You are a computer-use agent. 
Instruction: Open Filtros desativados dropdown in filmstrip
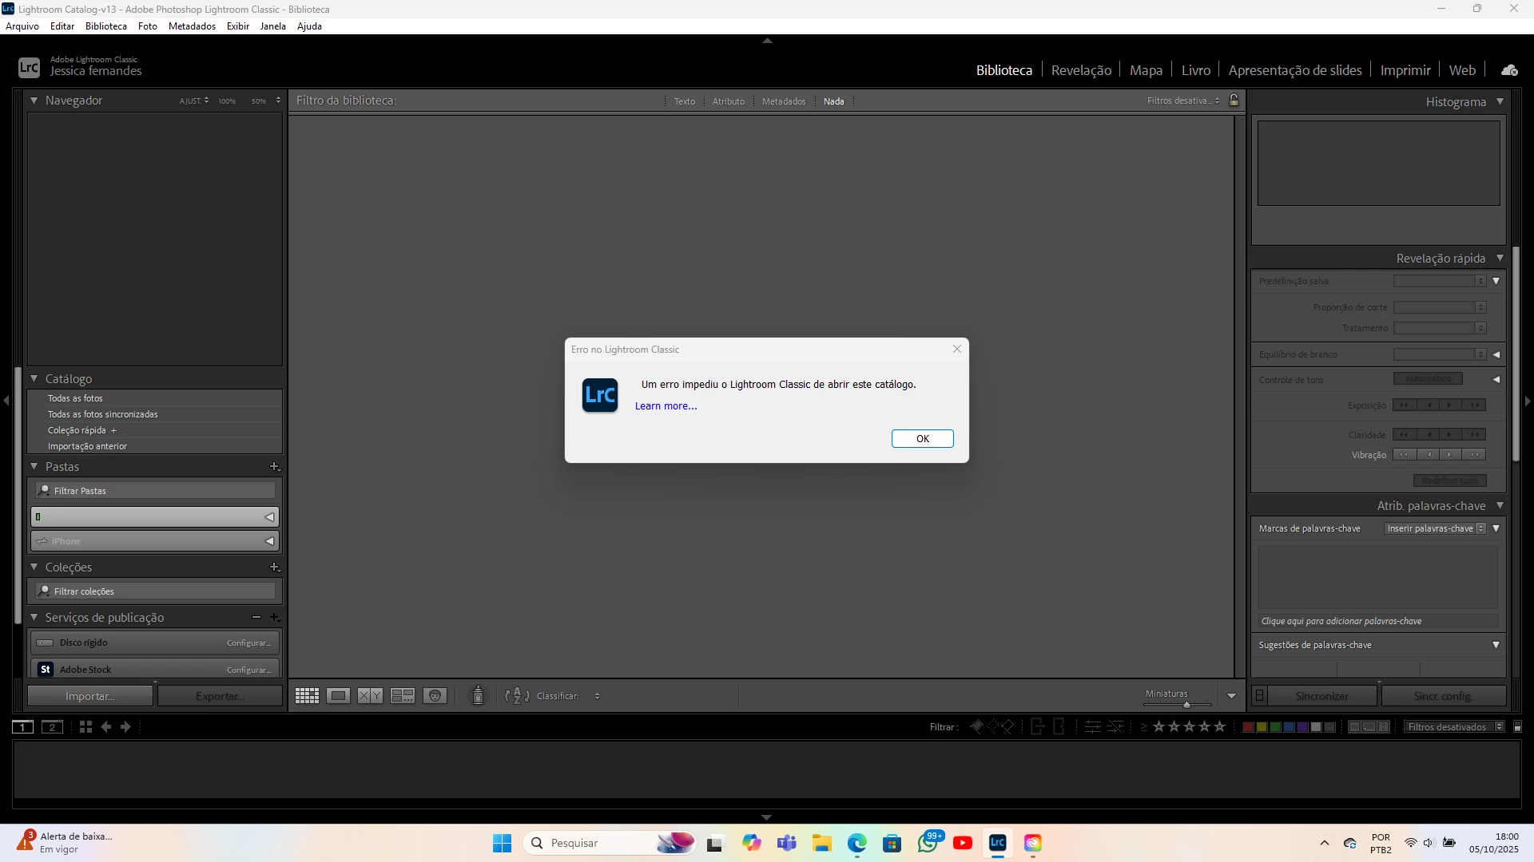tap(1454, 727)
